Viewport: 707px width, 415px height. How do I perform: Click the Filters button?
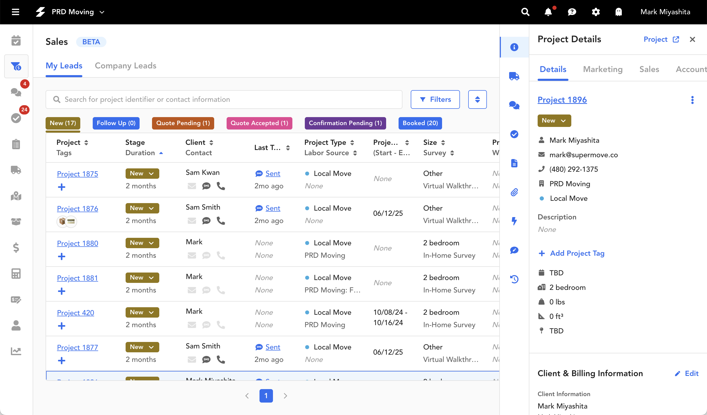click(435, 99)
